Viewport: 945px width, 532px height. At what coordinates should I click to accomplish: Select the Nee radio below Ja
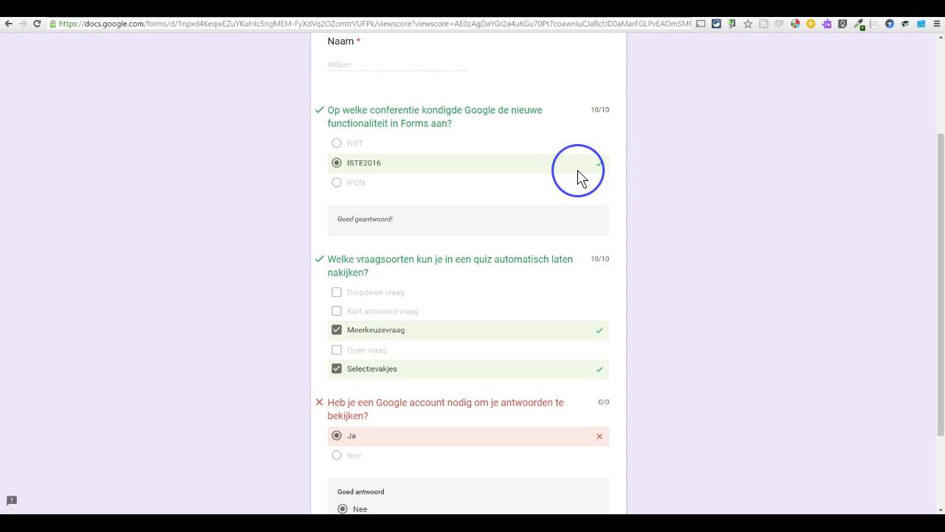[337, 455]
